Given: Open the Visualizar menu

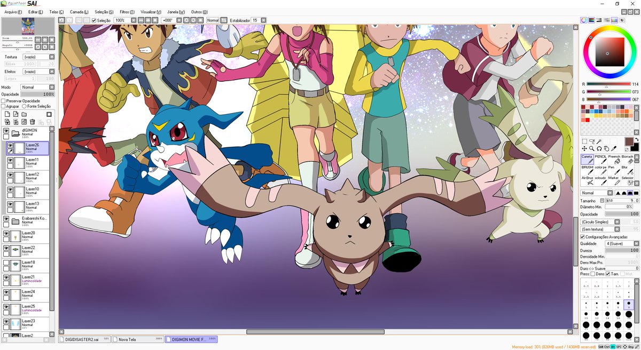Looking at the screenshot, I should (x=151, y=12).
